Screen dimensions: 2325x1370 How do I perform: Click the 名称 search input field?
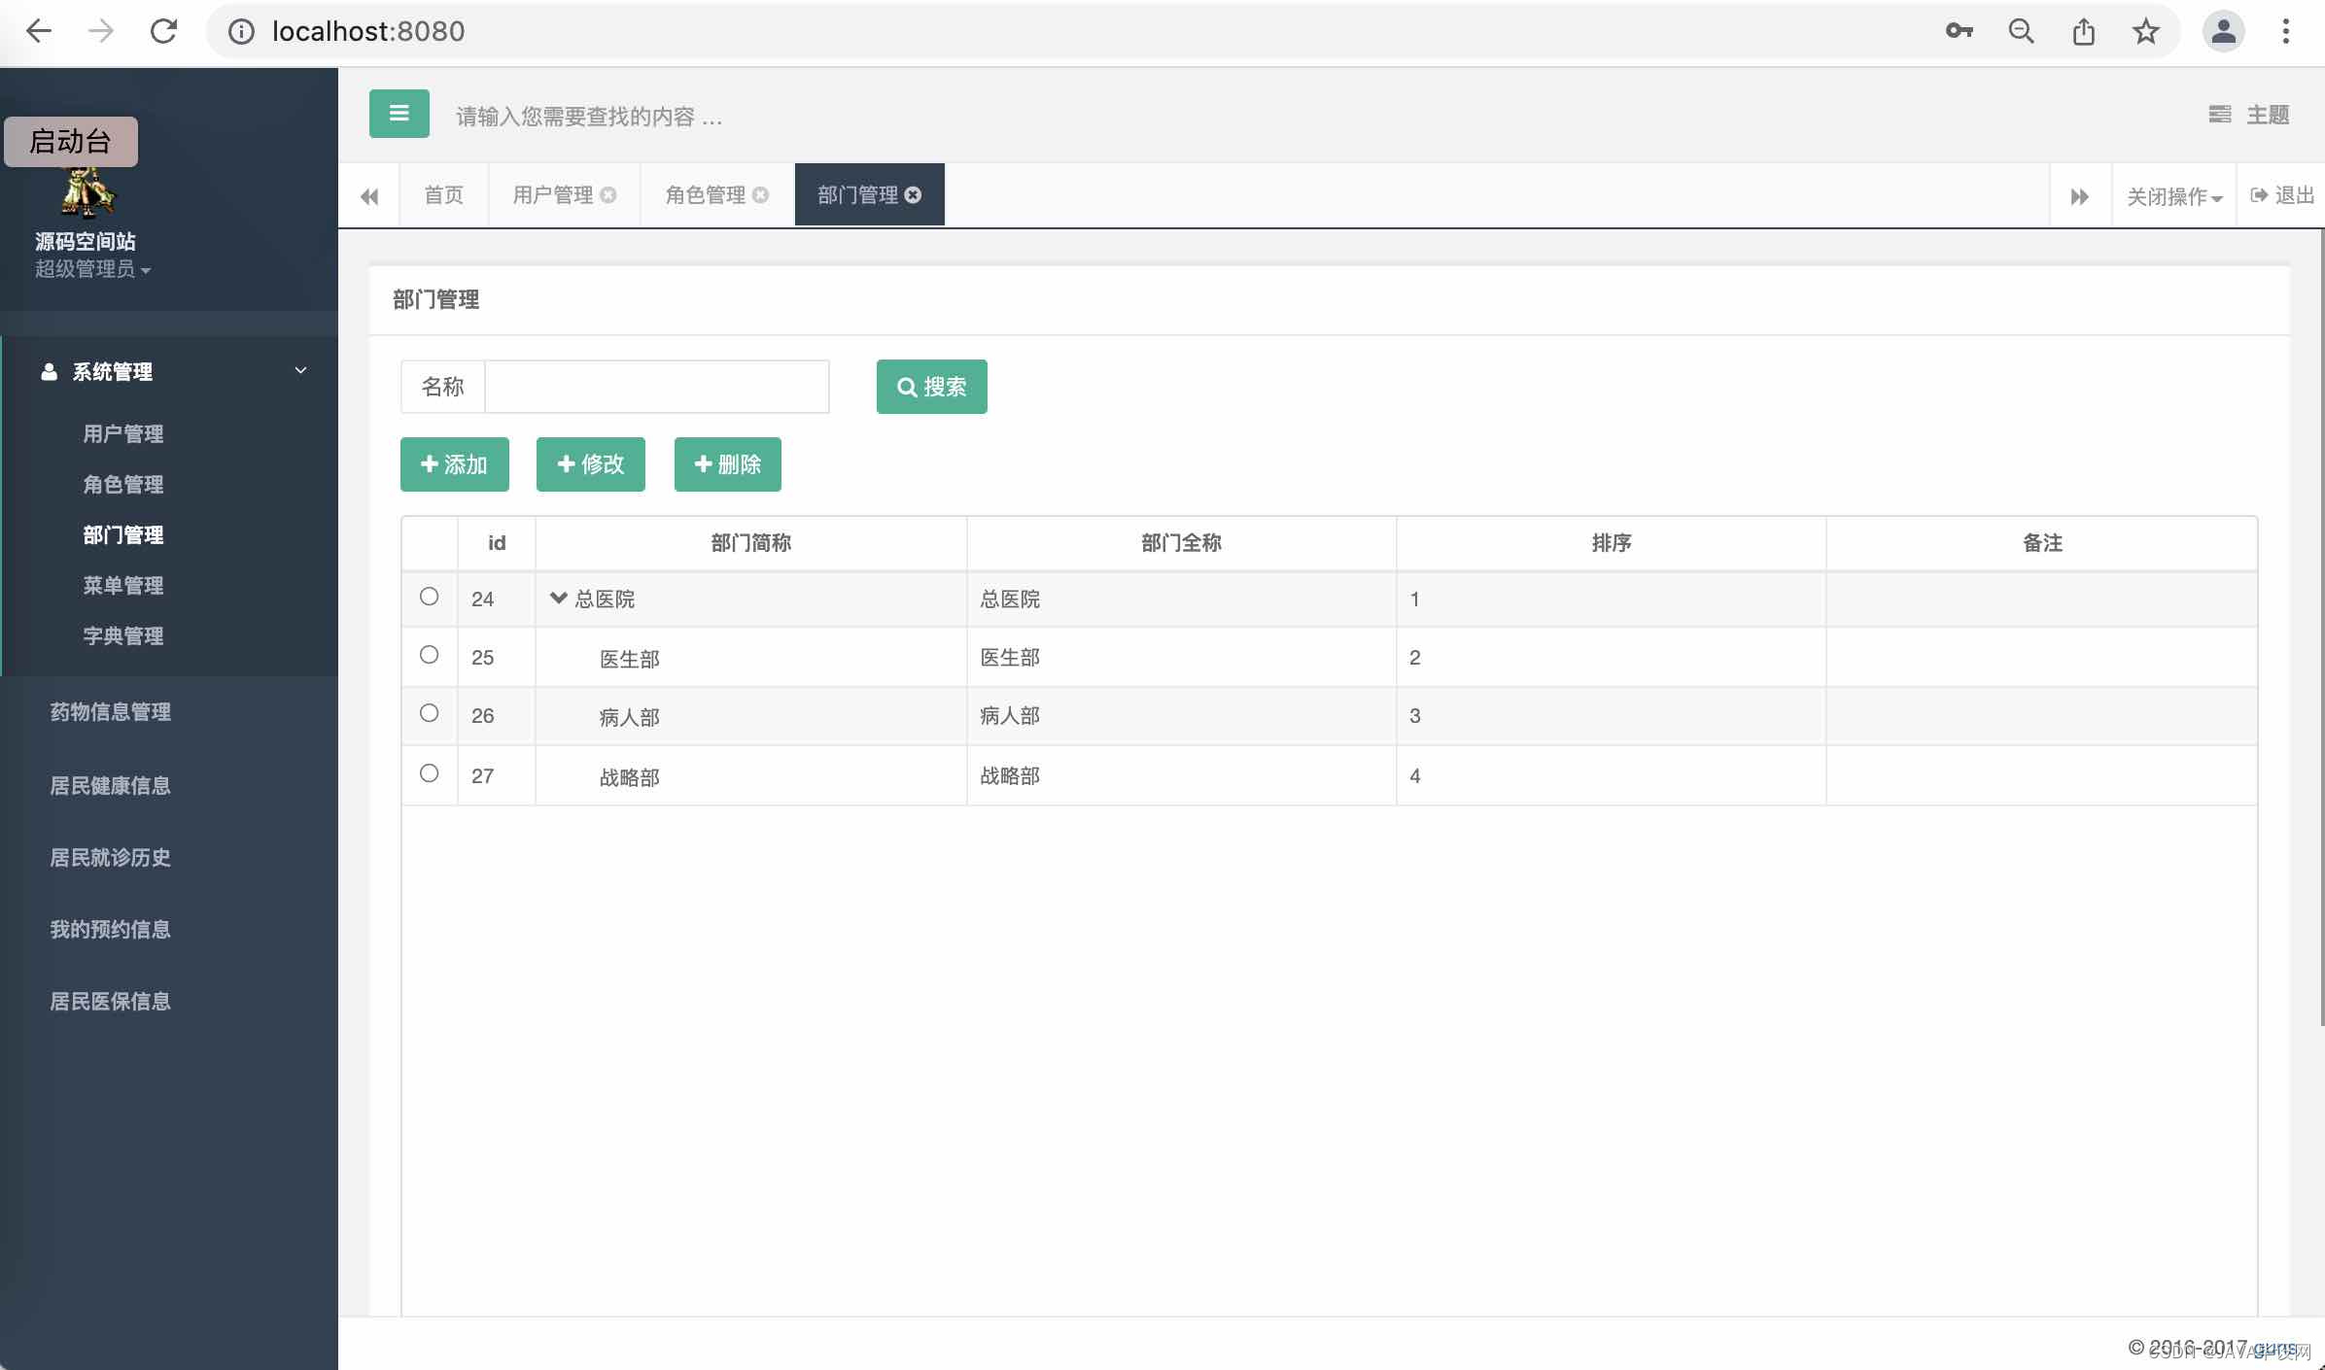pyautogui.click(x=656, y=387)
